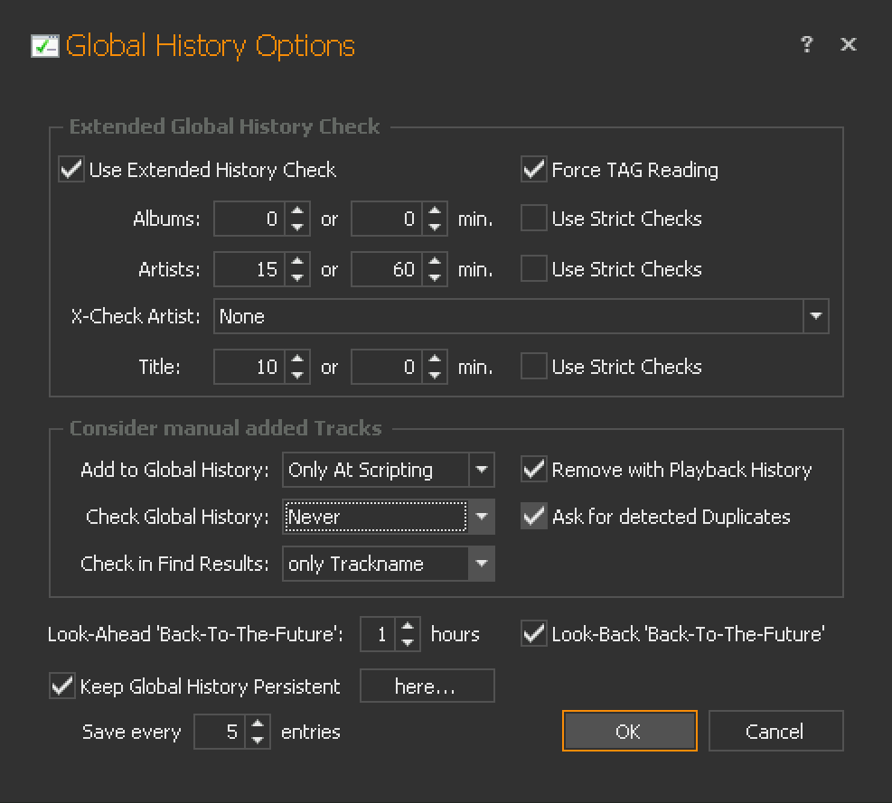Open Add to Global History dropdown
Screen dimensions: 892x803
(x=482, y=470)
